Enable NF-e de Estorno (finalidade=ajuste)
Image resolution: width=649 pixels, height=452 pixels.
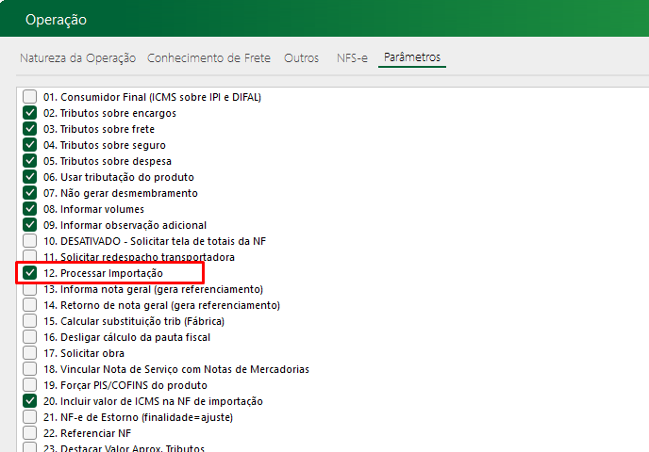pyautogui.click(x=30, y=417)
